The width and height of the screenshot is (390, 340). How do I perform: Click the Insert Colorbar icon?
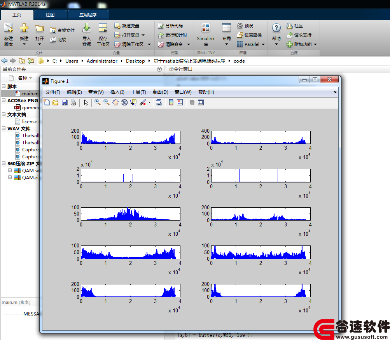171,103
